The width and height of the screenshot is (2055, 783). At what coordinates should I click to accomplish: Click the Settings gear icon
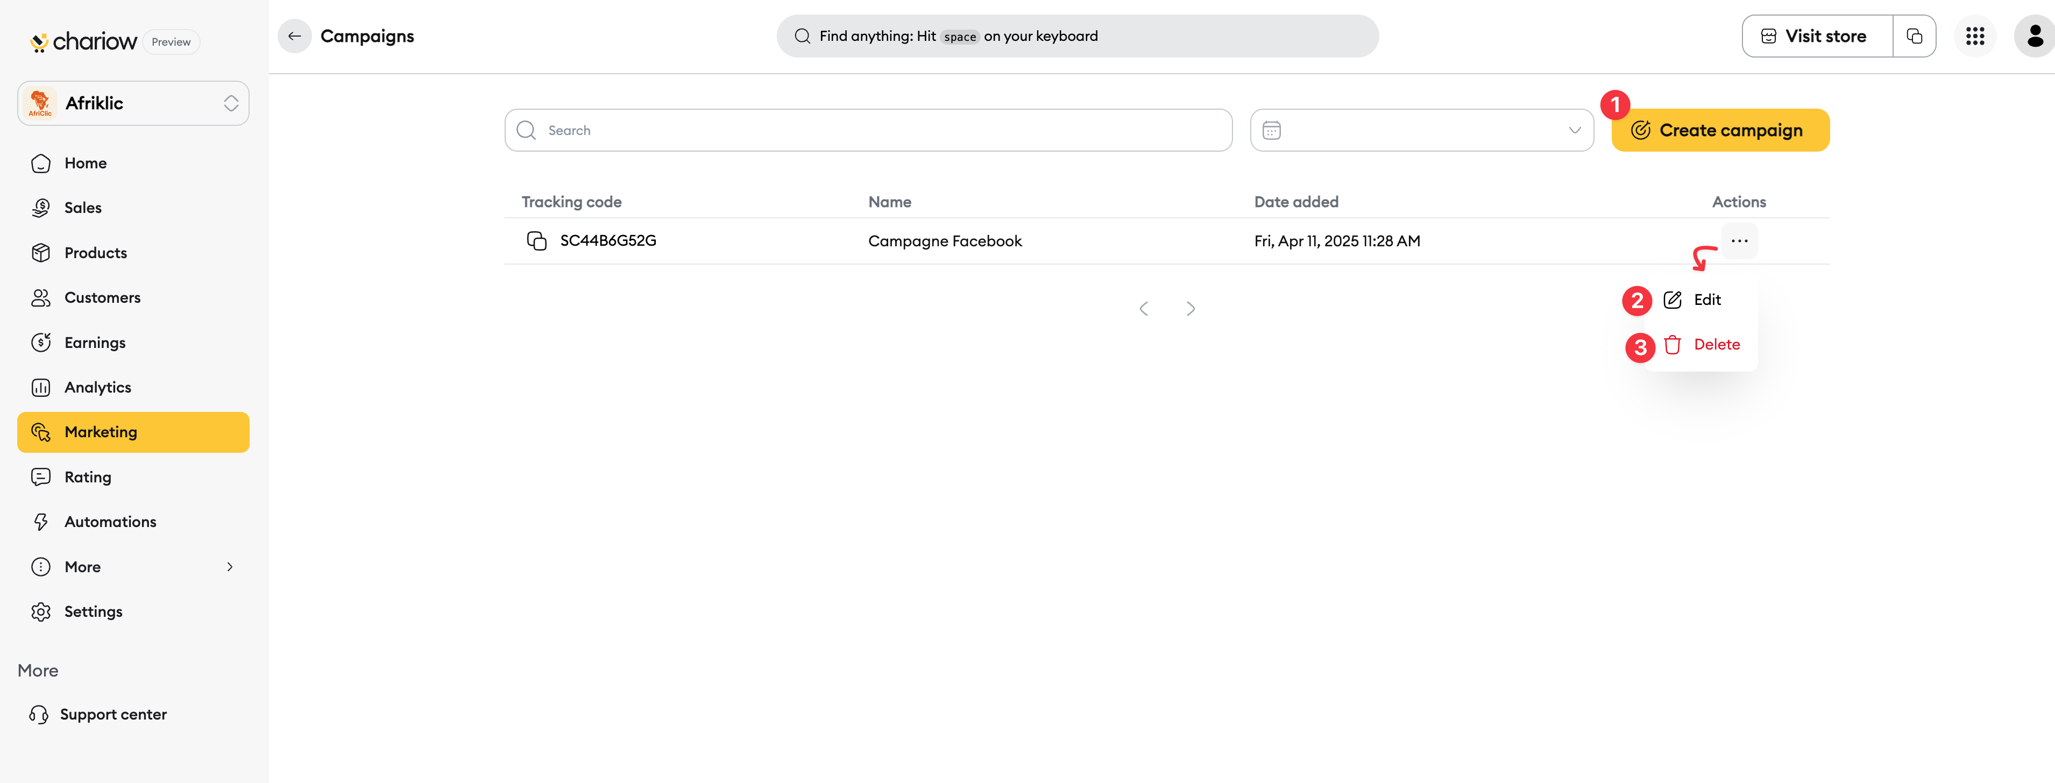point(41,611)
